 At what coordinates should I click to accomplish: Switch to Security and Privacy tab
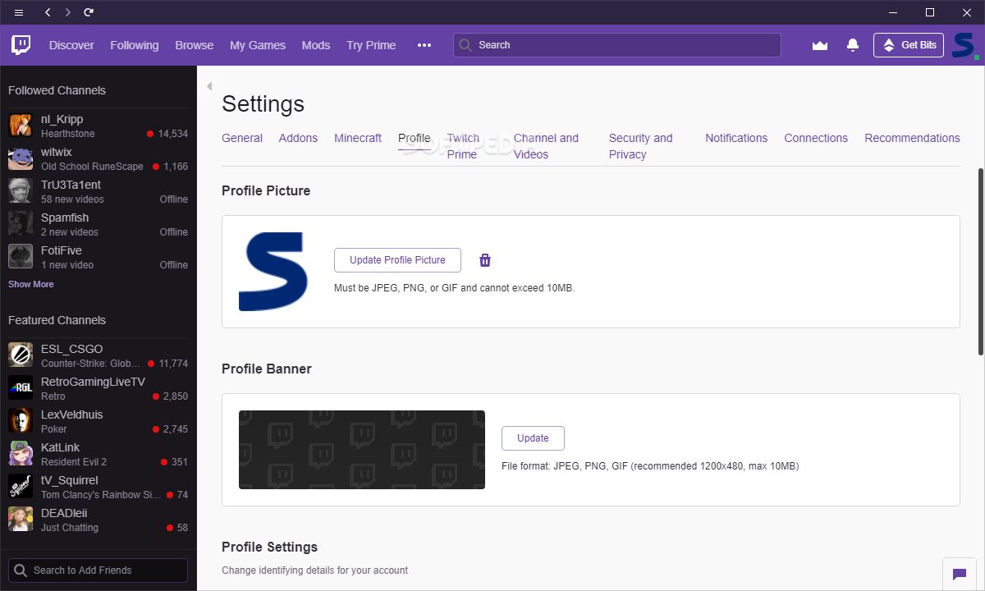(x=640, y=146)
